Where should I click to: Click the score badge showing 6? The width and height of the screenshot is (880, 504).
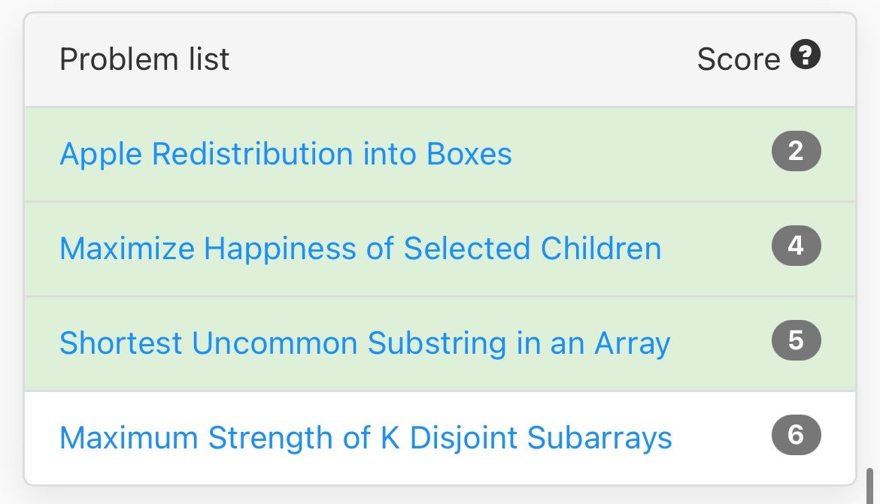796,435
